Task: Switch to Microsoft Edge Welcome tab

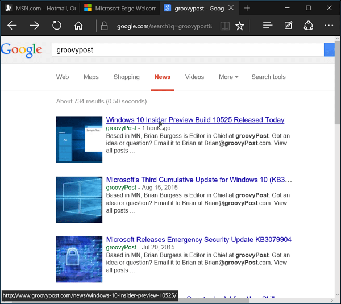Action: pyautogui.click(x=120, y=9)
